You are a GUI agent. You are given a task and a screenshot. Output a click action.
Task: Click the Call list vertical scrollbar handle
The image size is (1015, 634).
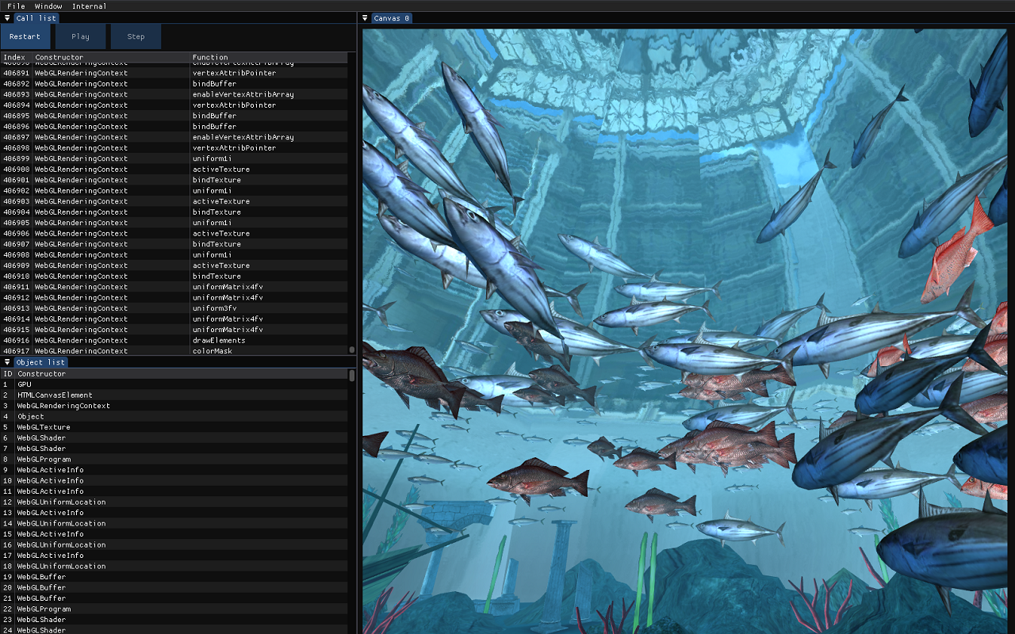pos(352,349)
